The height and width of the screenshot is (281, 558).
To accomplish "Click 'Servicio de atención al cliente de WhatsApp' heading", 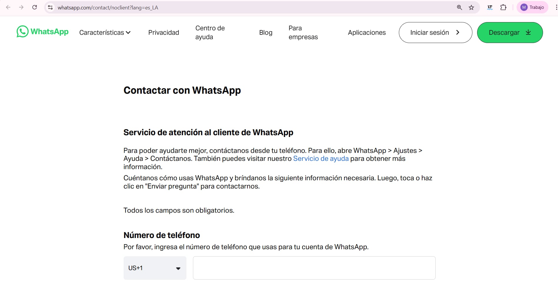I will pyautogui.click(x=208, y=133).
